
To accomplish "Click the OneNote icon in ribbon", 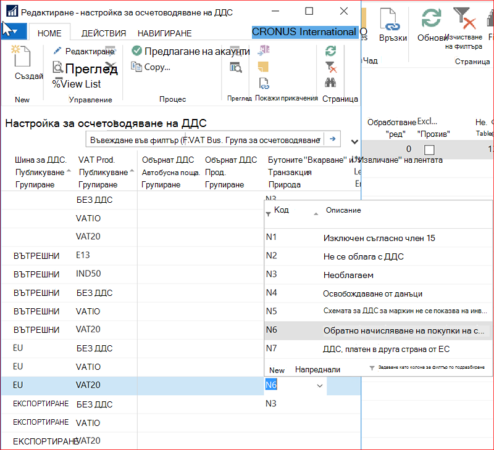I will click(x=264, y=51).
